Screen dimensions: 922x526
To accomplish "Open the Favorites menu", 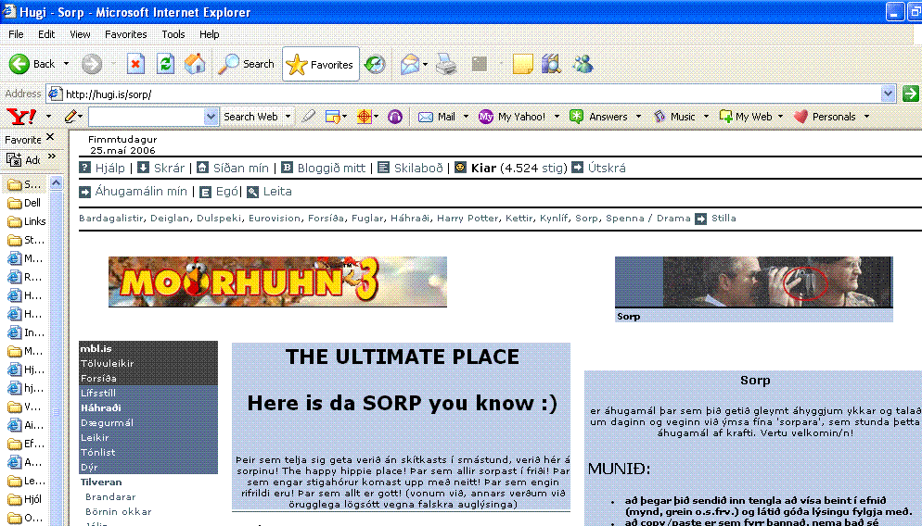I will click(x=126, y=34).
